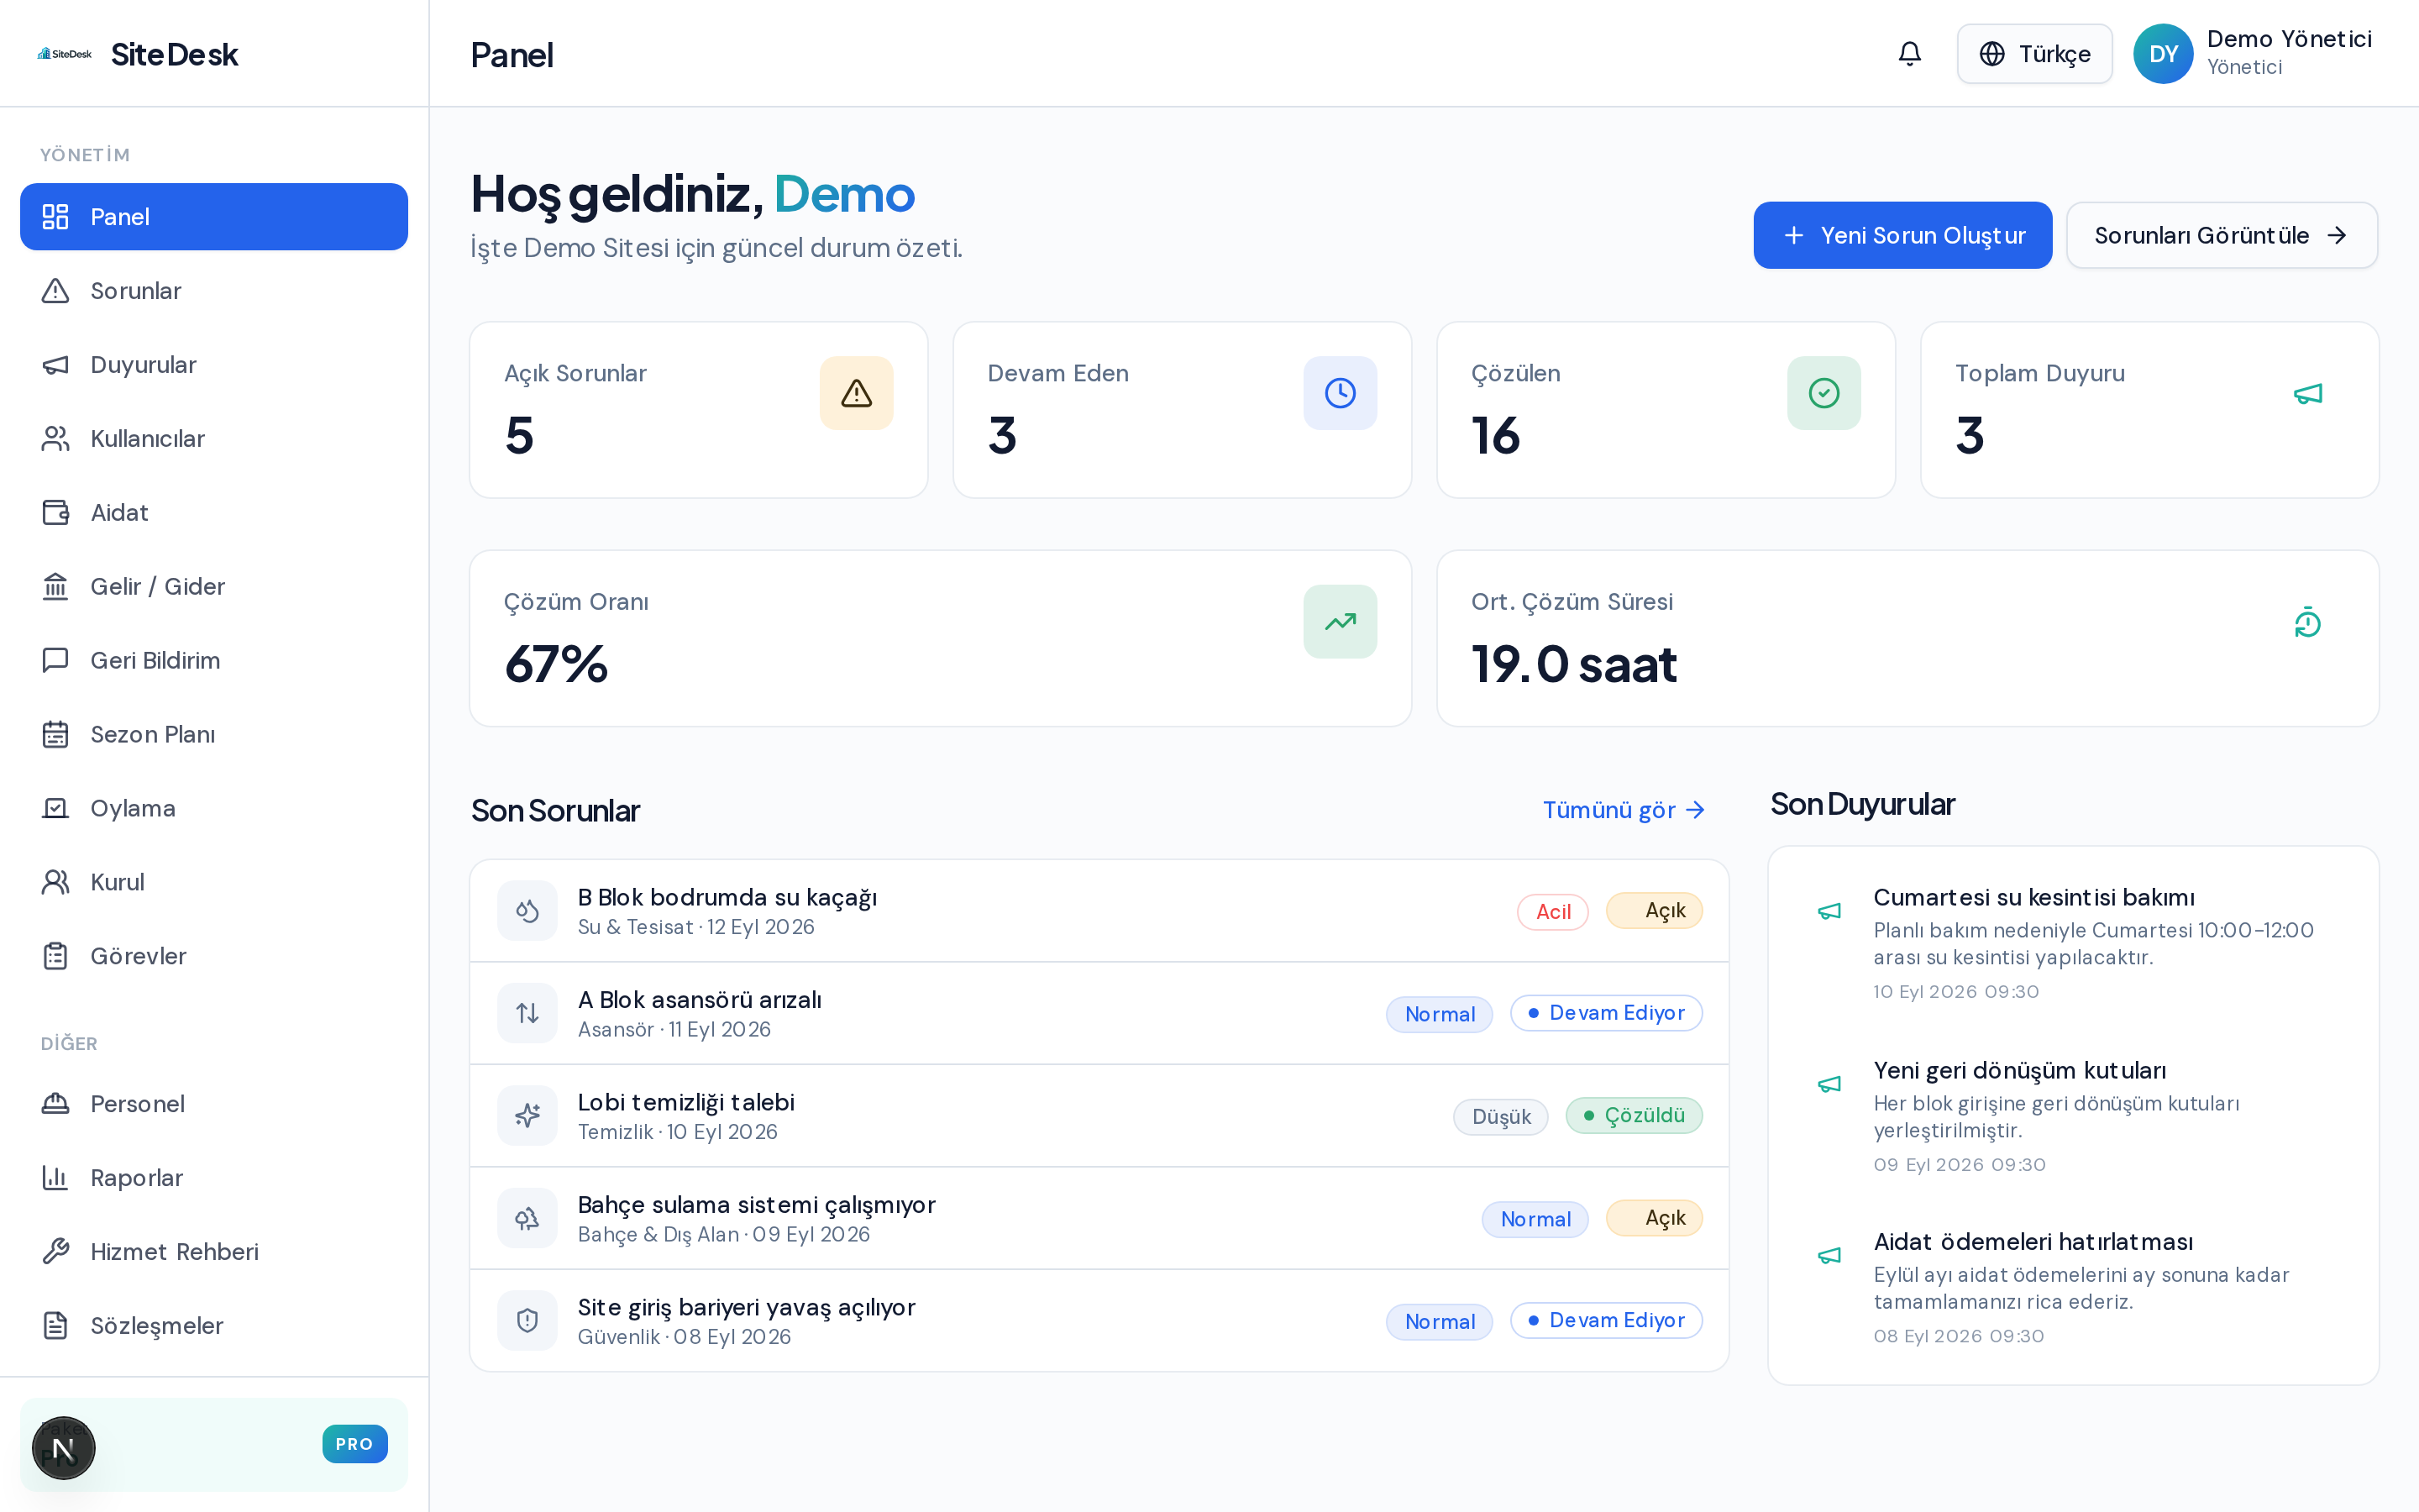Open announcement Cumartesi su kesintisi bakımı
Screen dimensions: 2419x1512
2074,943
